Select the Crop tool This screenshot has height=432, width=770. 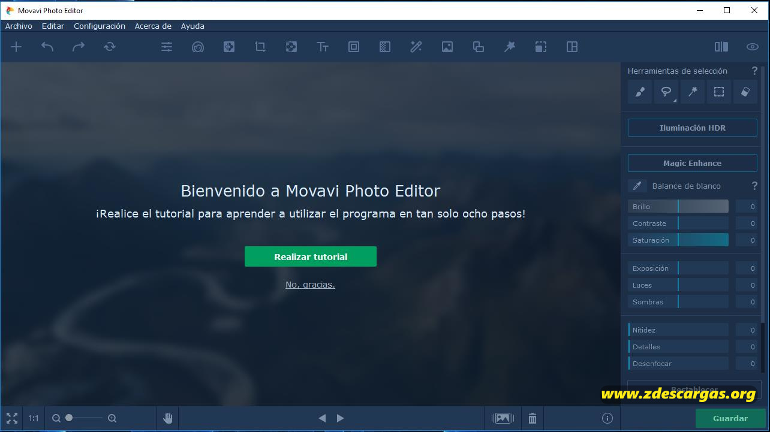tap(260, 47)
